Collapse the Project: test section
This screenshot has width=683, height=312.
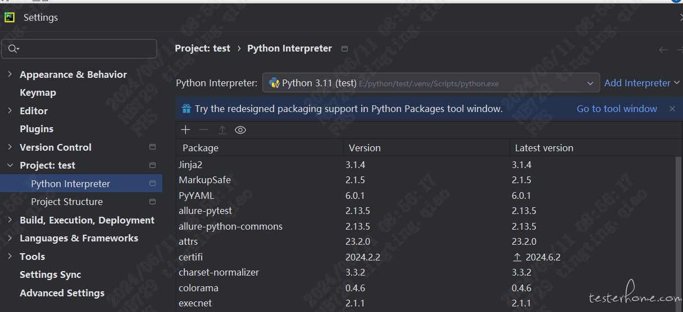[x=10, y=165]
